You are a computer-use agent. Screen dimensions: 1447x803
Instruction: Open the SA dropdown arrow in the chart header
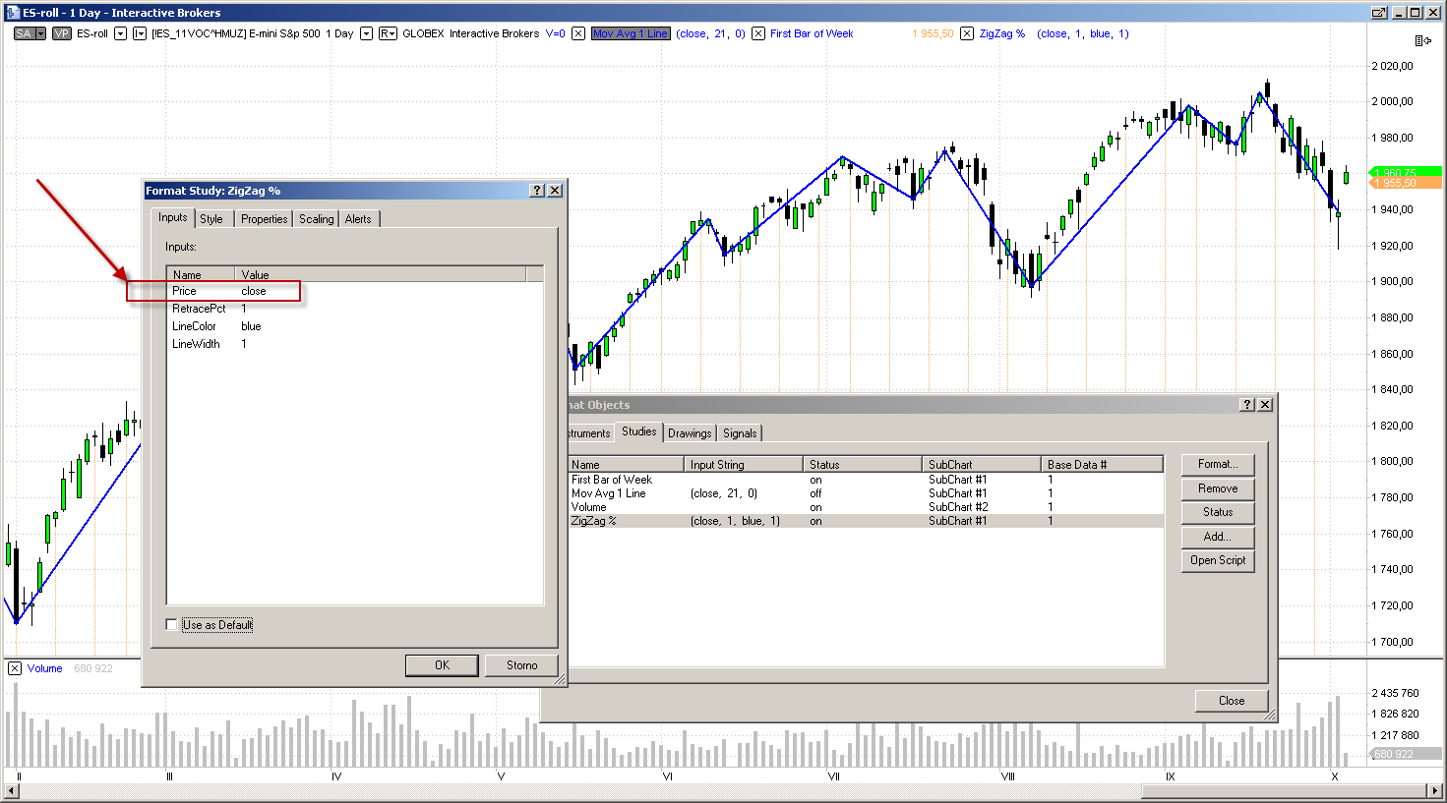41,33
